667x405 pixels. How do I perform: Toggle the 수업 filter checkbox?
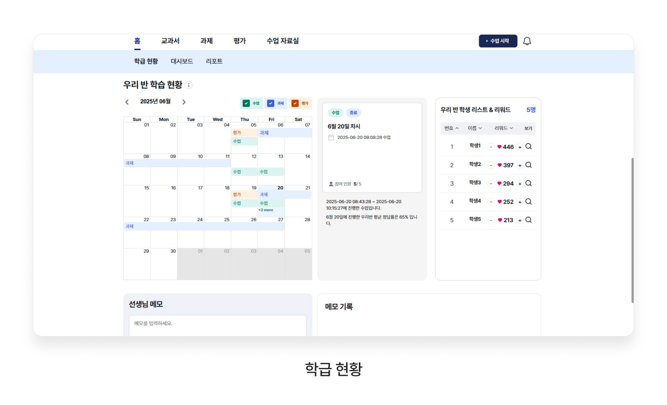[246, 103]
